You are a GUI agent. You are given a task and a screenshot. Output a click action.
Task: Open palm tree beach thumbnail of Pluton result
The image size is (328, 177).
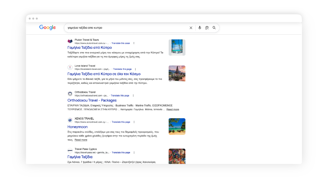tap(177, 47)
